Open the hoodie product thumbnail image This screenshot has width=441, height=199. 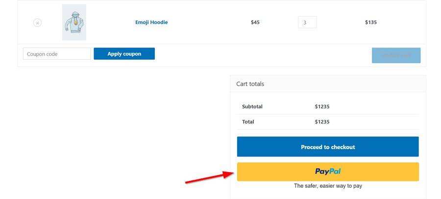click(74, 22)
